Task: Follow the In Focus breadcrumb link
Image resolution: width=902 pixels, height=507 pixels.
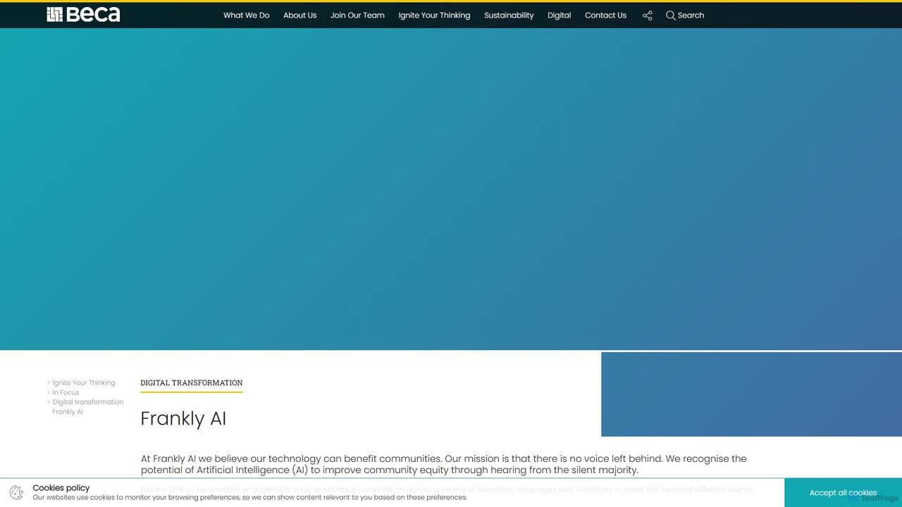Action: 66,393
